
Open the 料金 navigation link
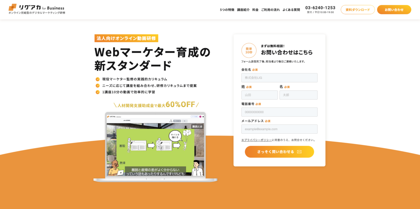coord(255,10)
